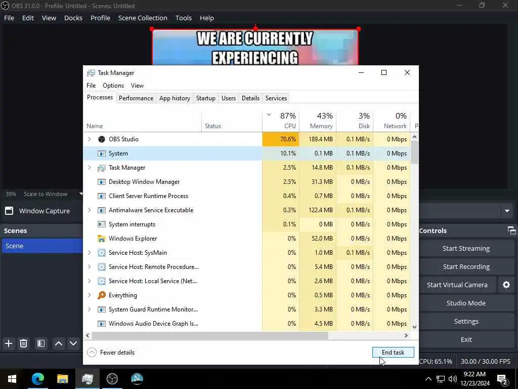Open the N app taskbar icon
Image resolution: width=518 pixels, height=389 pixels.
137,379
